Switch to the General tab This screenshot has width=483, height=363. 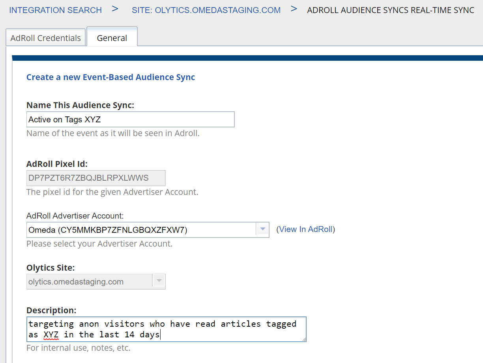(112, 38)
